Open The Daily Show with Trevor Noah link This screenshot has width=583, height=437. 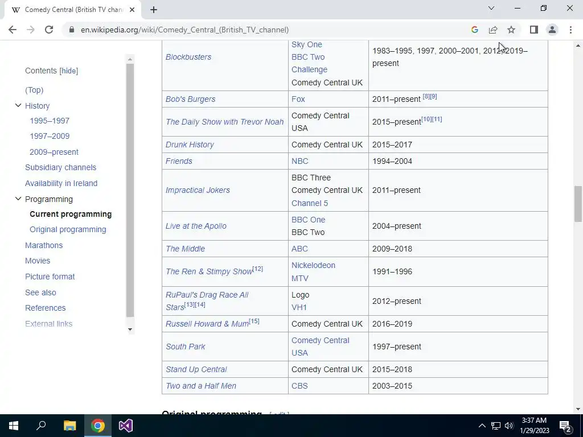224,122
